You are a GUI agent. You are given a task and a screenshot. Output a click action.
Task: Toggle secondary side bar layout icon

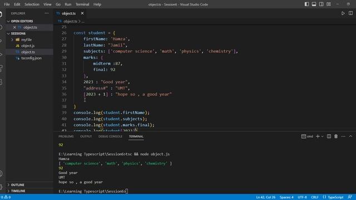click(x=322, y=4)
